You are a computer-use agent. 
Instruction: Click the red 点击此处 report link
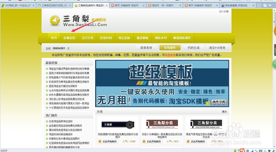[x=170, y=55]
